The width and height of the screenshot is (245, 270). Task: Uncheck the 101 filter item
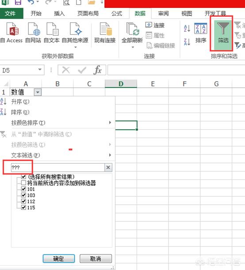pos(23,189)
